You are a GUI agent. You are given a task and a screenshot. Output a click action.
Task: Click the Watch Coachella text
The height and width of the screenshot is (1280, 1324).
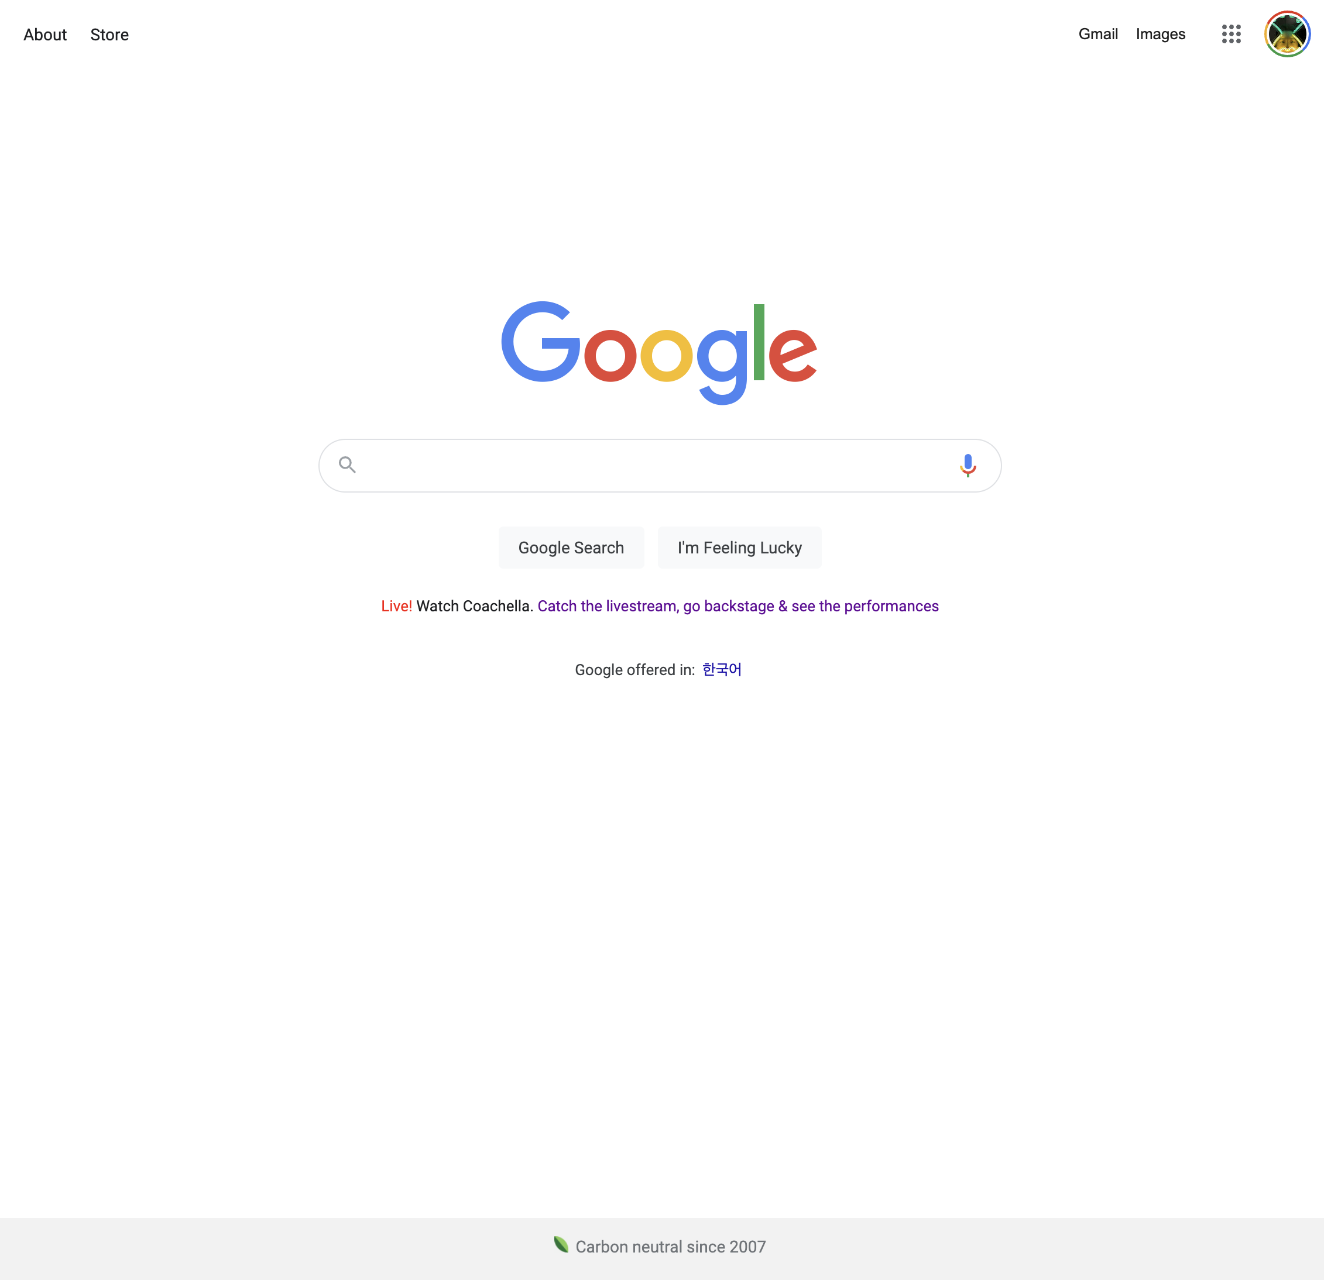[475, 606]
